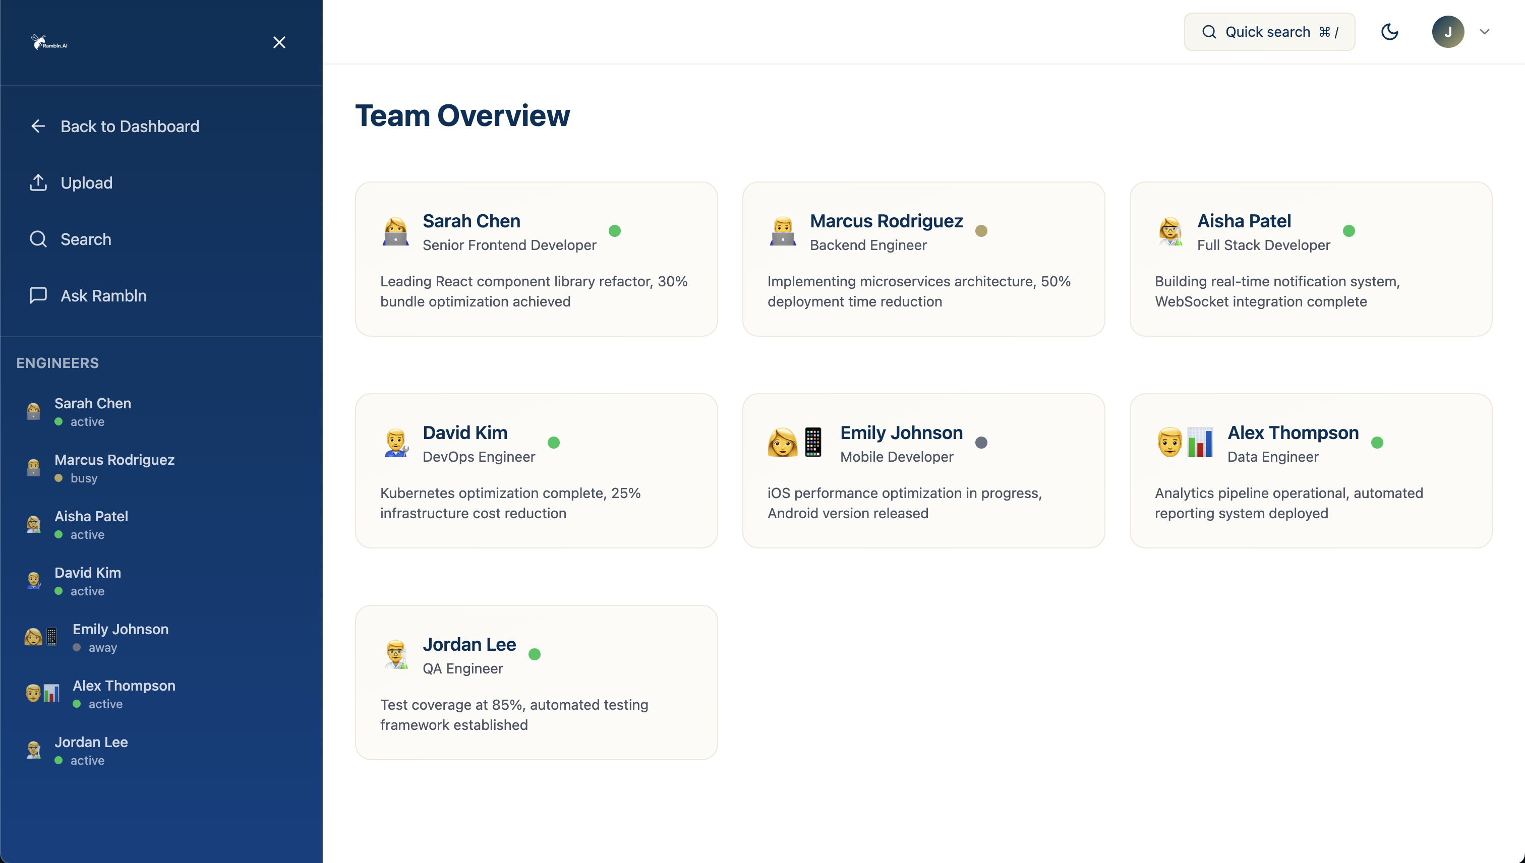Go to the Ask Rambln menu item
The height and width of the screenshot is (863, 1525).
coord(103,295)
